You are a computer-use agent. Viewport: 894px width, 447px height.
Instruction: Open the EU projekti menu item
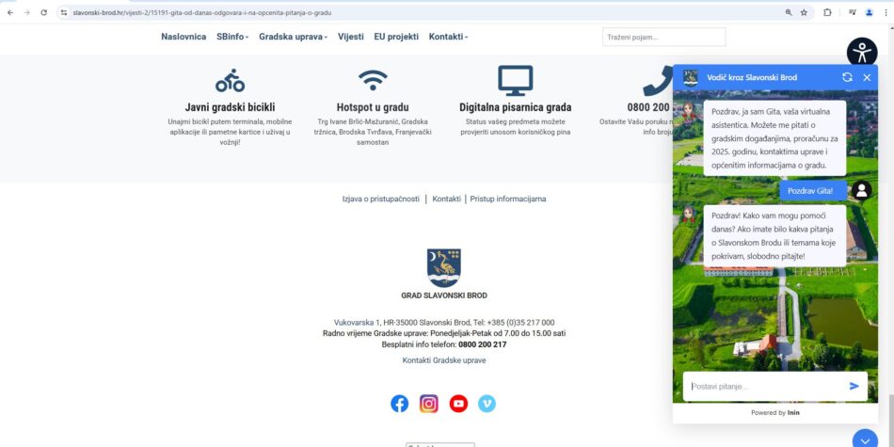[396, 37]
